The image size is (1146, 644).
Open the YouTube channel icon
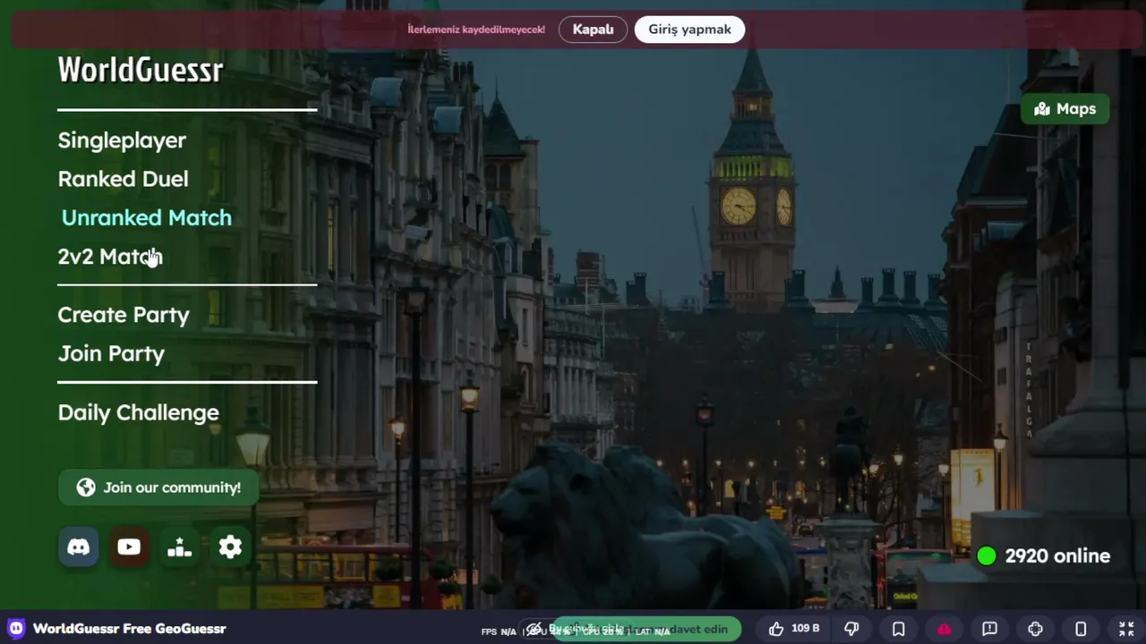tap(129, 547)
